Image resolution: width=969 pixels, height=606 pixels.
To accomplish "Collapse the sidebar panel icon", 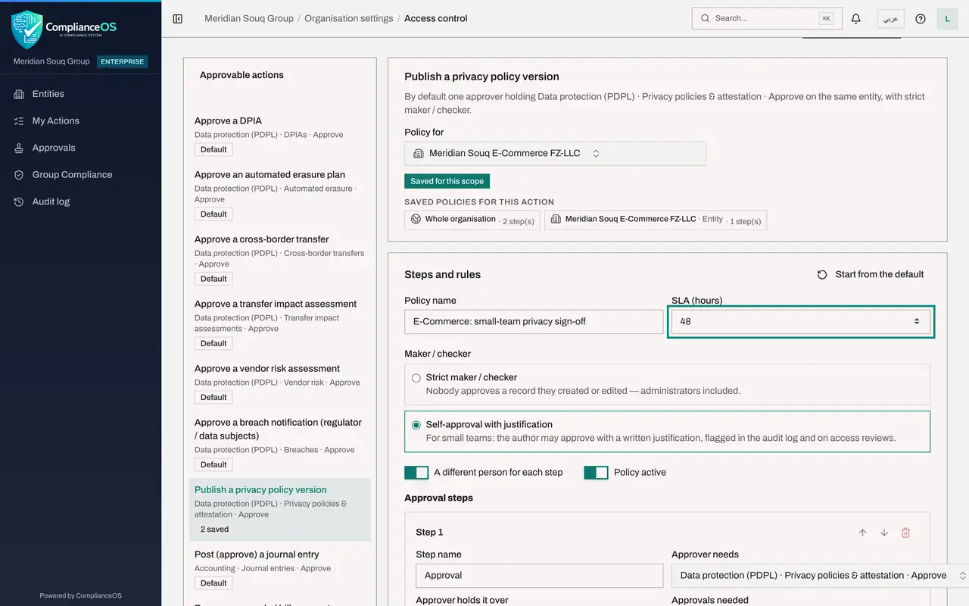I will pos(178,19).
